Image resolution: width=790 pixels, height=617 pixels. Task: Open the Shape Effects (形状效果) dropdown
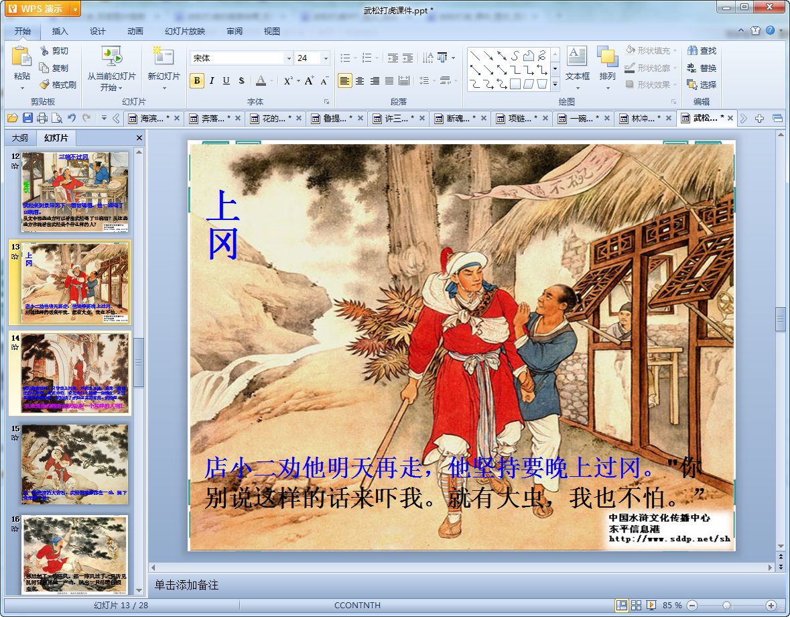tap(651, 85)
